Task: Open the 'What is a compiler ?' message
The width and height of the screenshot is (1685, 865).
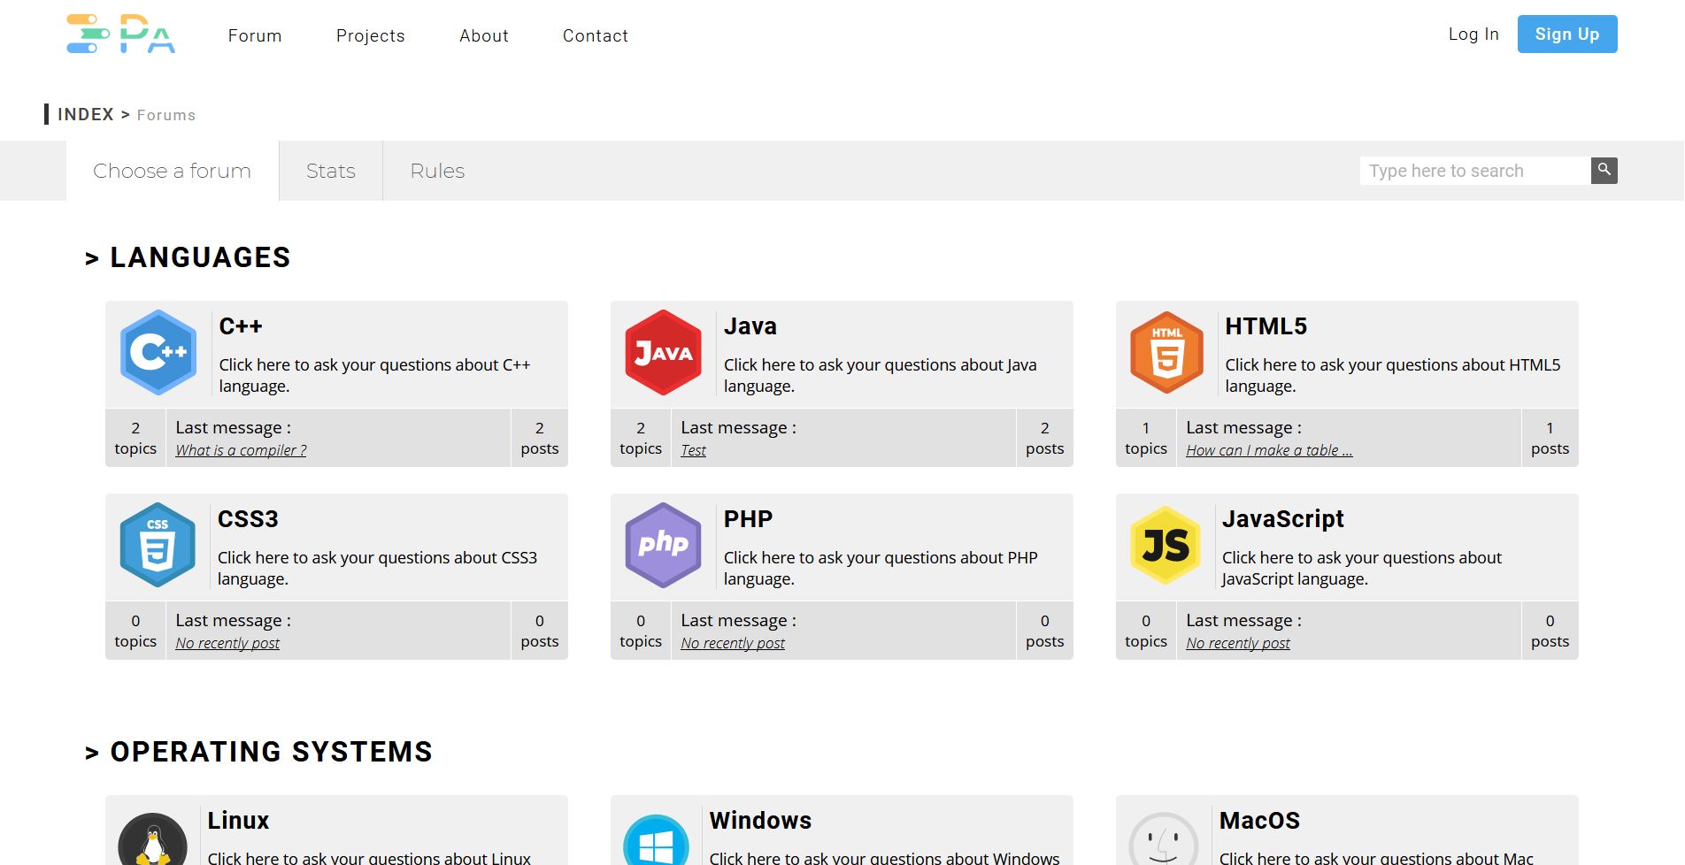Action: [x=241, y=450]
